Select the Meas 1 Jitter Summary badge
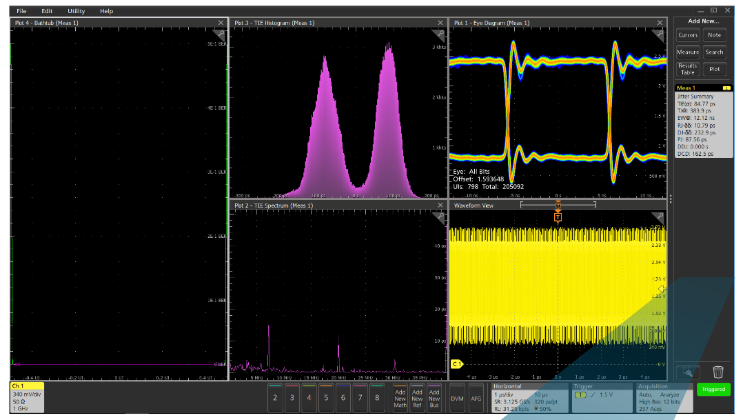 pos(703,121)
